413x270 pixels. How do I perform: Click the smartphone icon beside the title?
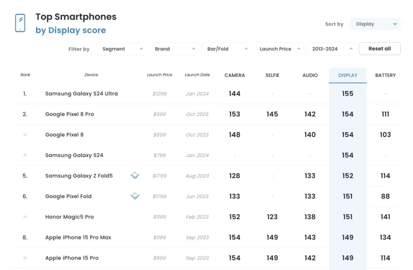pyautogui.click(x=20, y=23)
